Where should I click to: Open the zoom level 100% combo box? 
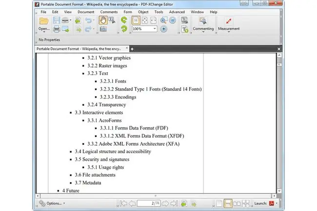tap(144, 29)
